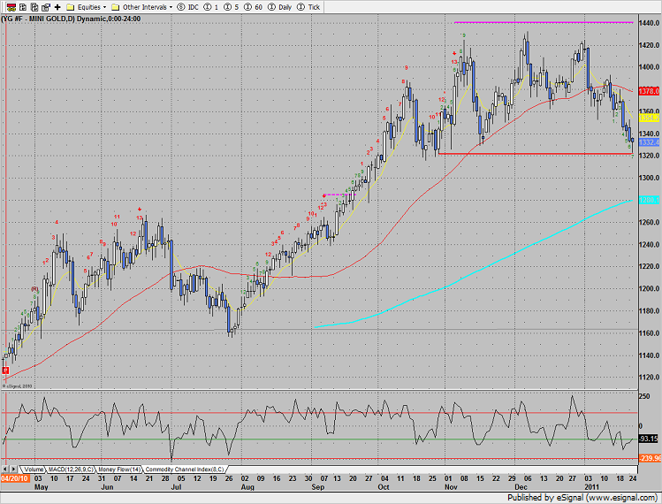Click the first red chart icon in toolbar

coord(7,6)
